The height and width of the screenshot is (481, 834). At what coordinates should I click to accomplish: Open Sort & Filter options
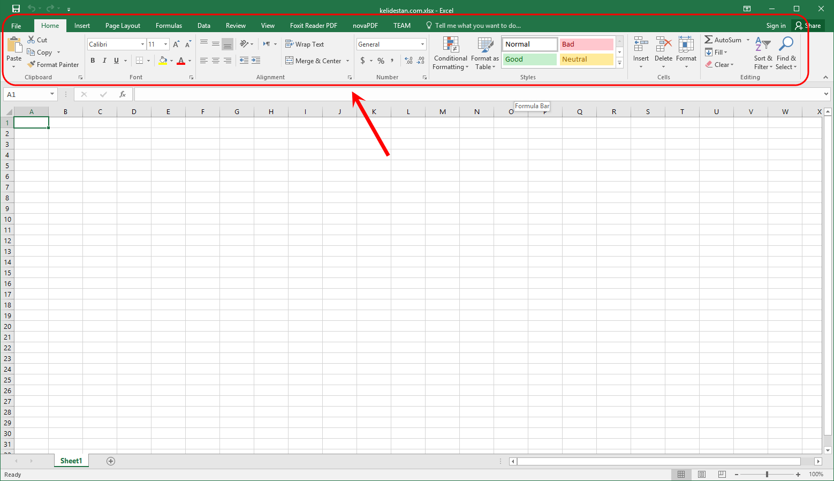click(763, 54)
